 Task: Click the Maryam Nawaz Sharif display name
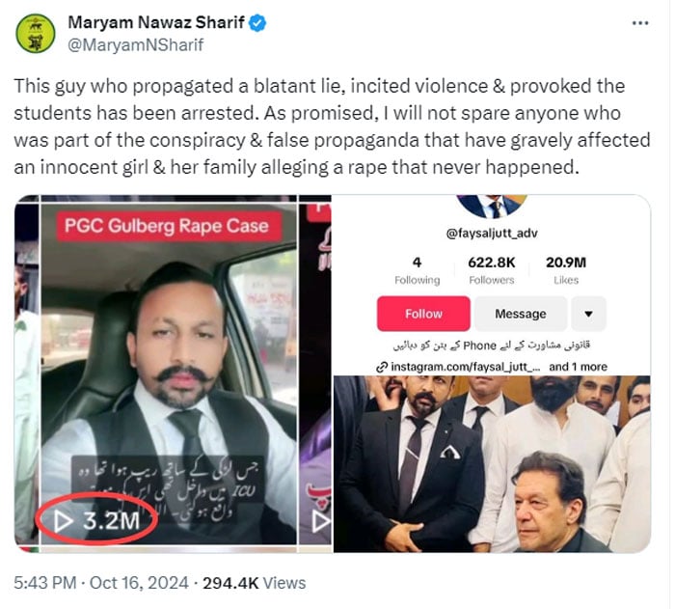point(156,22)
